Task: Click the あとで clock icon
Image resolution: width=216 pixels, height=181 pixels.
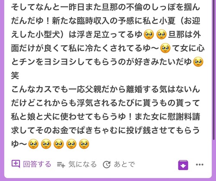Action: 107,164
